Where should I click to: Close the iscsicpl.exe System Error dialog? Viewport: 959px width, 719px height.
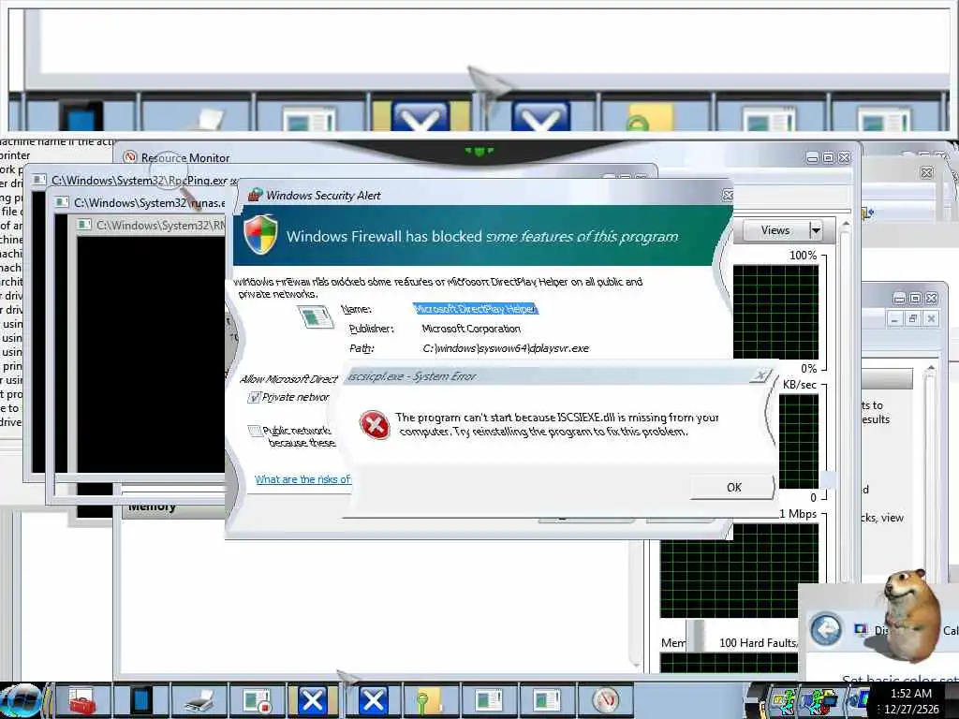760,375
